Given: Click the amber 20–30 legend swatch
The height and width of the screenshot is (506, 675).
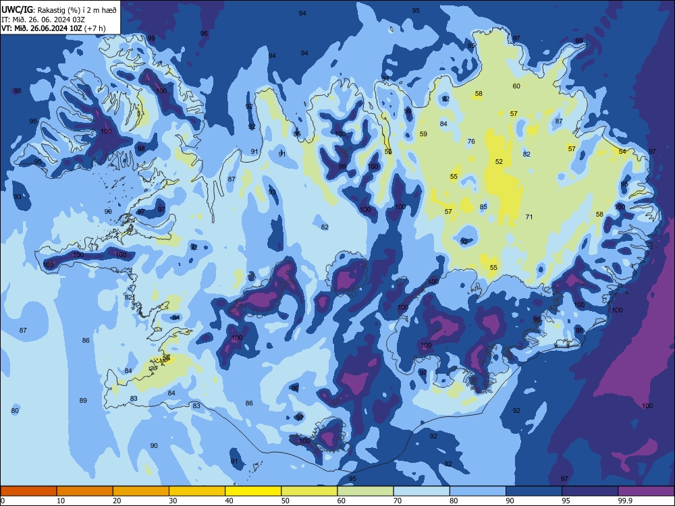Looking at the screenshot, I should click(141, 491).
